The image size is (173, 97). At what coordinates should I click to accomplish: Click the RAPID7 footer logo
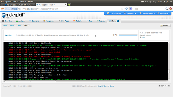point(164,86)
